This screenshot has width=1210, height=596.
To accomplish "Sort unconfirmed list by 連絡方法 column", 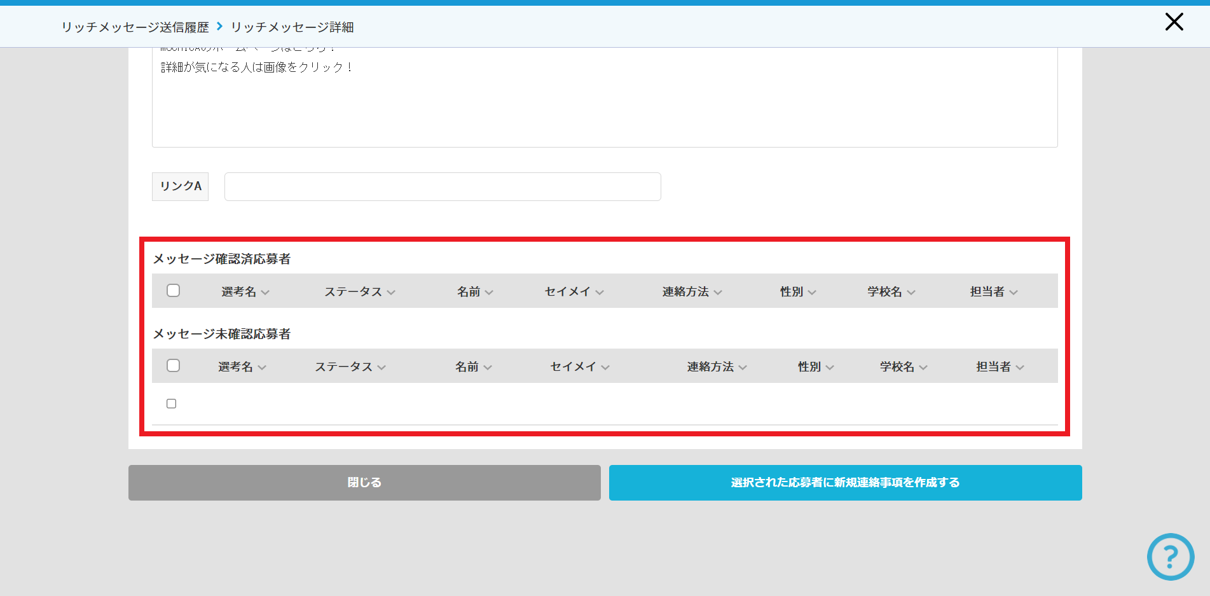I will pyautogui.click(x=716, y=367).
